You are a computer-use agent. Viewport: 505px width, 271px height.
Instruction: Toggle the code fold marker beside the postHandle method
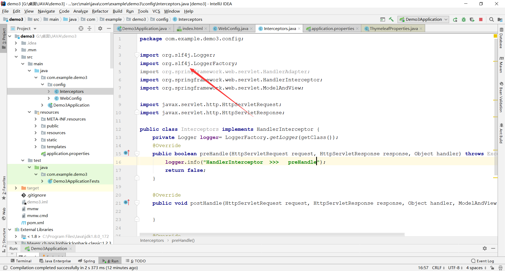(x=137, y=203)
